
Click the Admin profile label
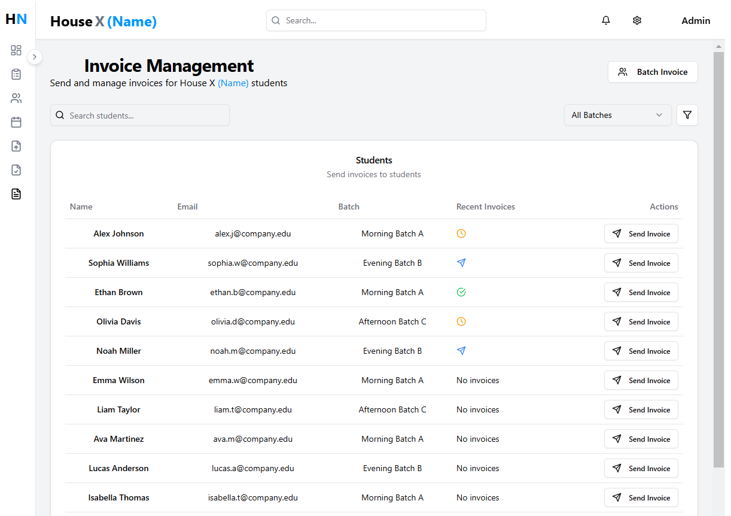[x=696, y=20]
